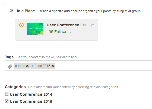This screenshot has width=152, height=109.
Task: Uncheck the User Conference 2015 checkbox
Action: tap(7, 101)
